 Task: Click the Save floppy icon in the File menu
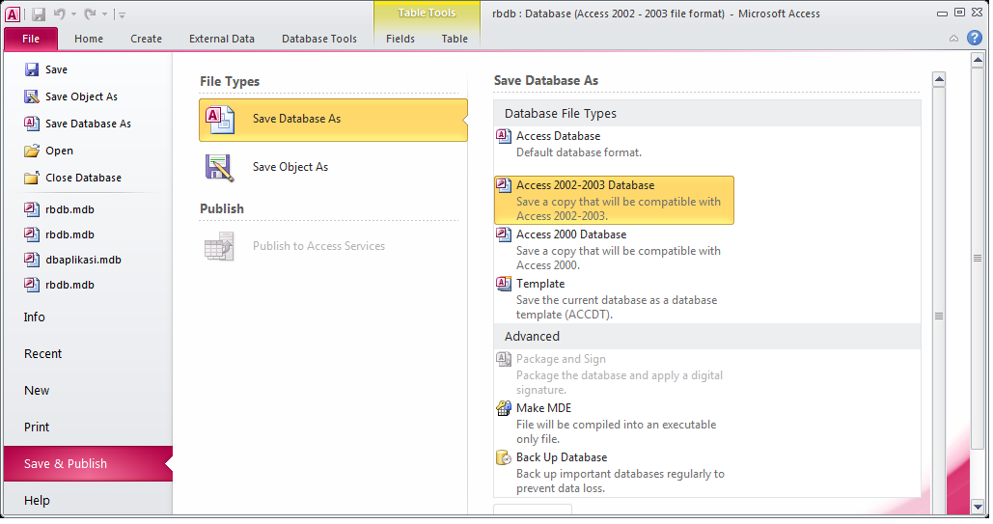(32, 69)
